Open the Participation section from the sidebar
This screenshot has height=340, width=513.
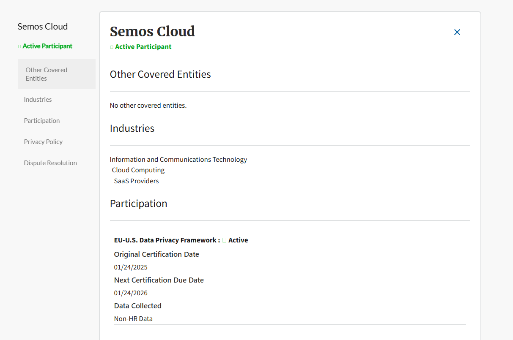coord(41,120)
